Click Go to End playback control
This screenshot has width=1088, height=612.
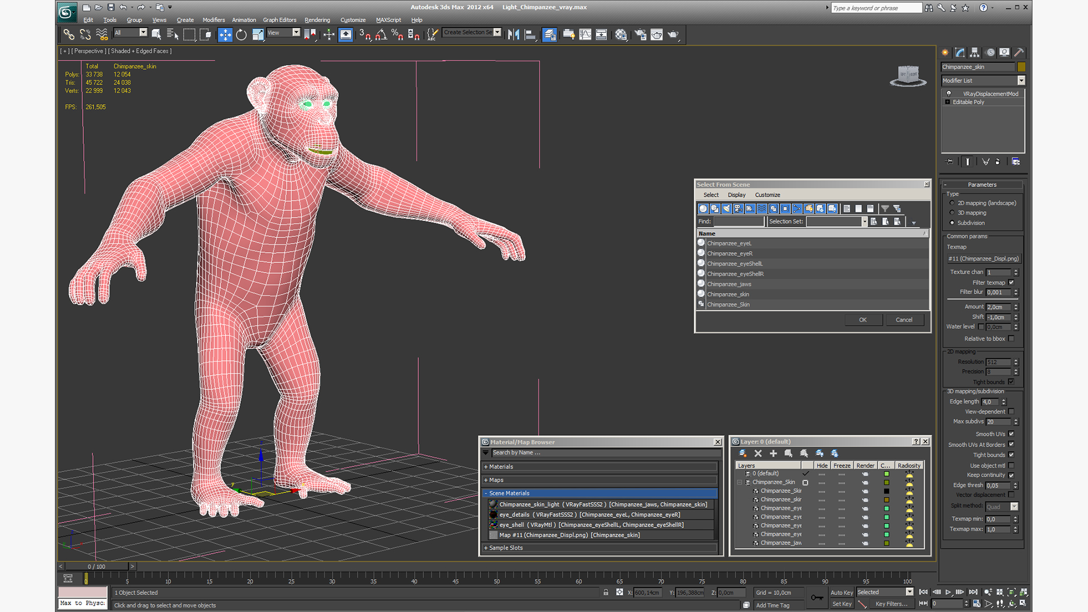[973, 592]
